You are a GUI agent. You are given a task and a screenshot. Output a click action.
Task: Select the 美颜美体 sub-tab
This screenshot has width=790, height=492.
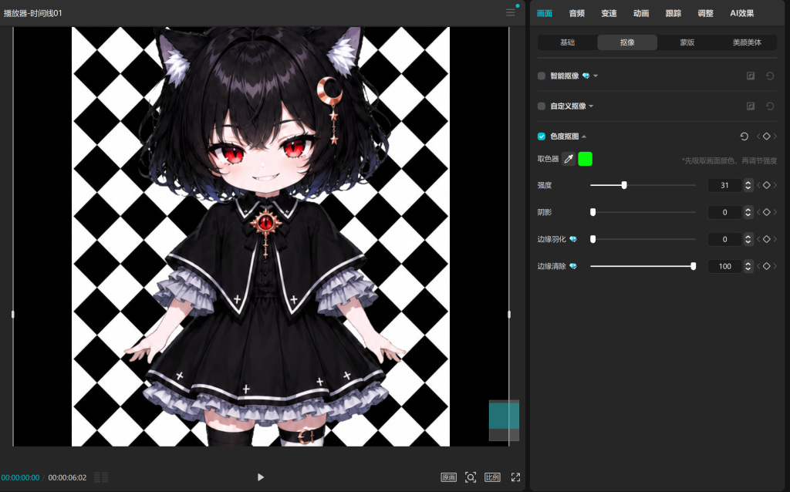747,42
